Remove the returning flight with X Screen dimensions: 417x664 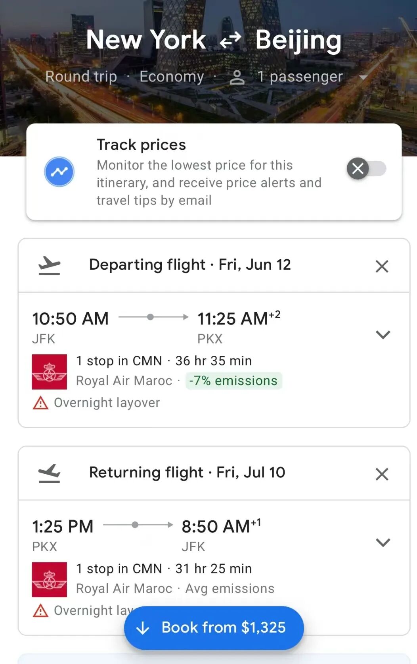[x=382, y=474]
